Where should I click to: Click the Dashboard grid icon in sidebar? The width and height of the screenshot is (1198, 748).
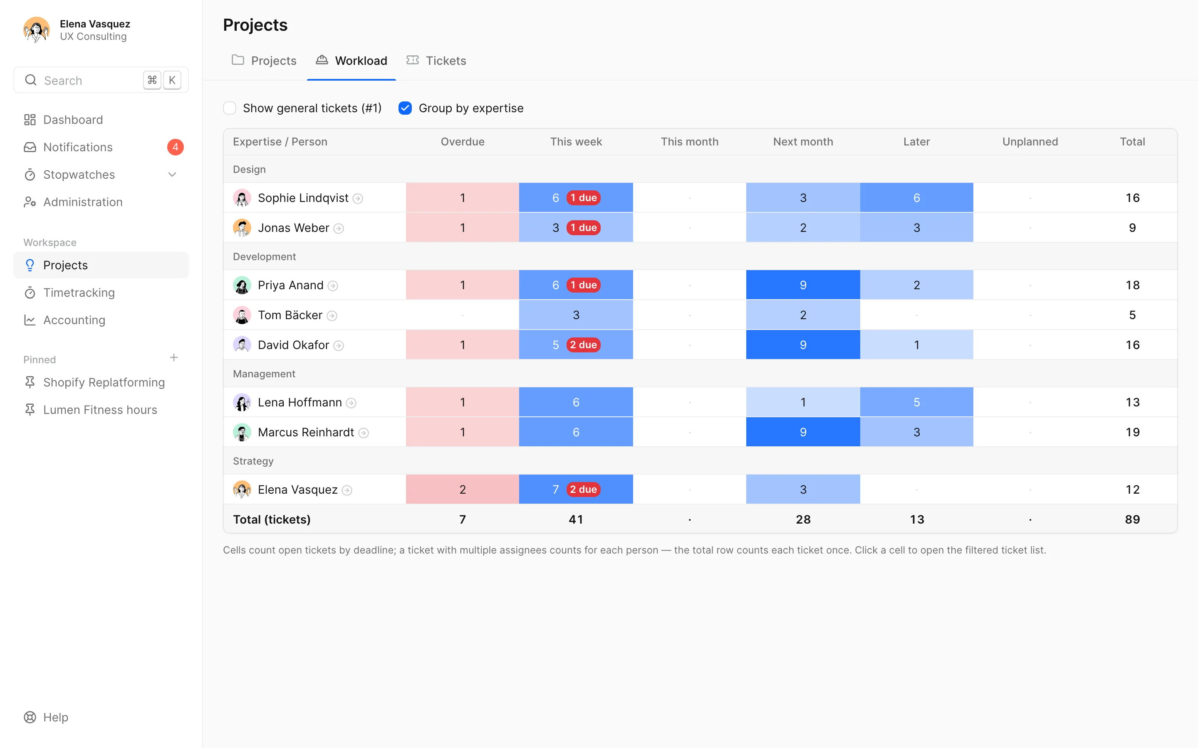30,120
